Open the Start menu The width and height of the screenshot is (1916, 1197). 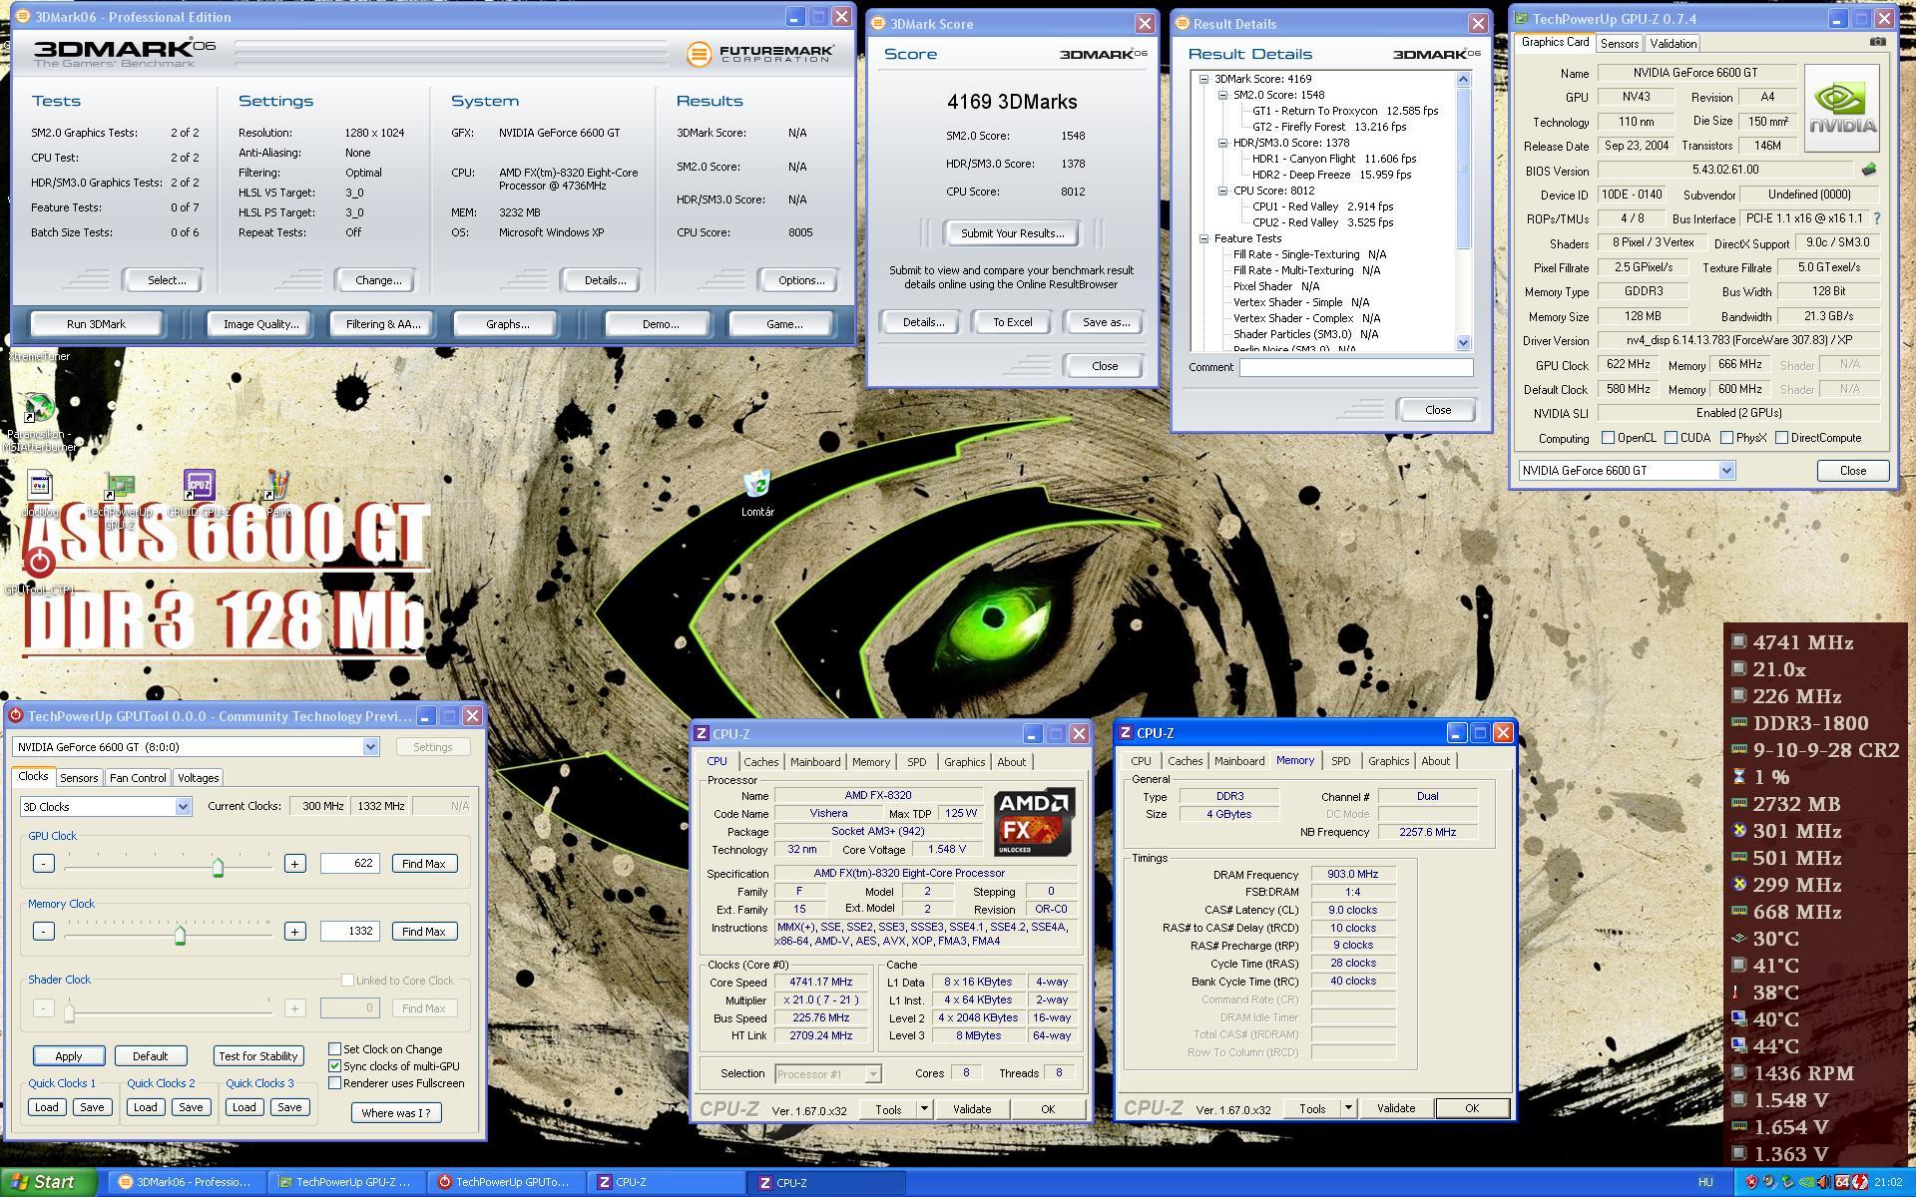pyautogui.click(x=48, y=1182)
